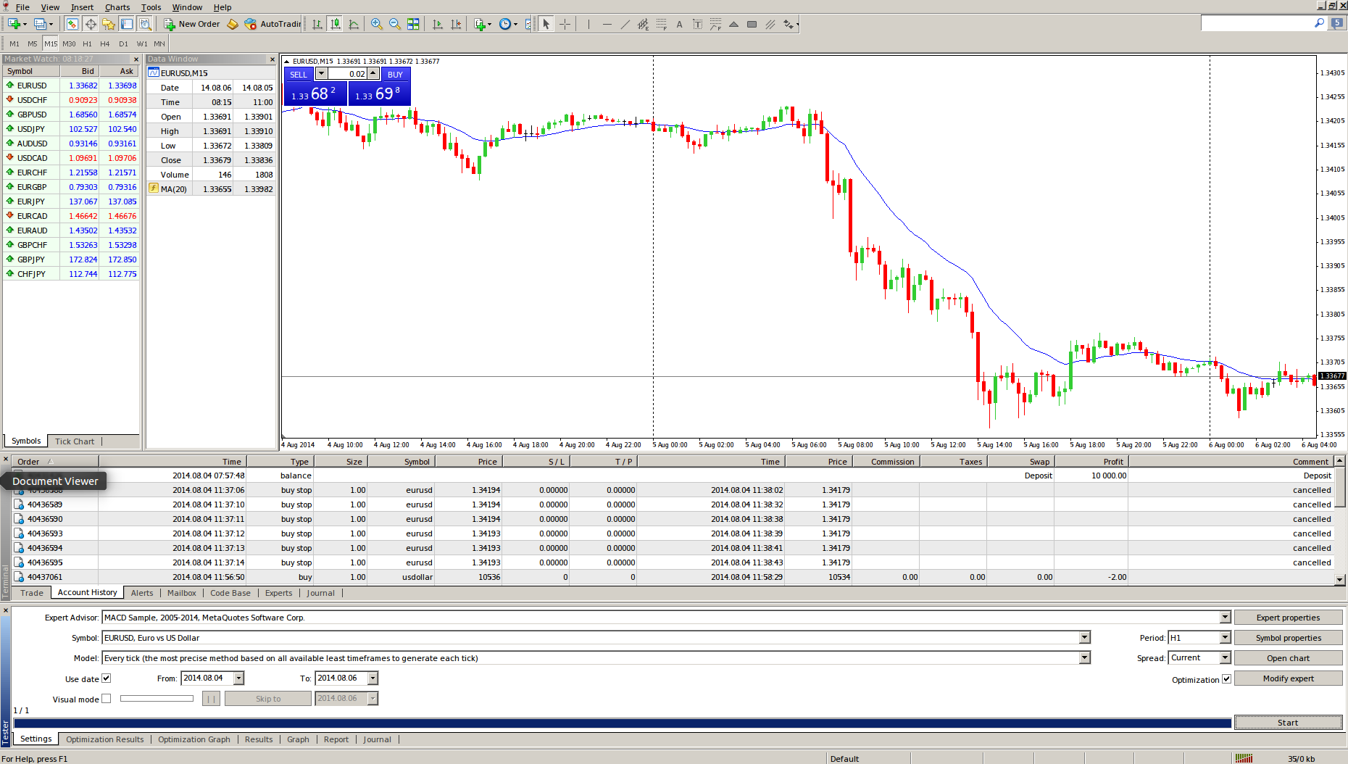Uncheck the Optimization checkbox
1348x764 pixels.
[1226, 679]
